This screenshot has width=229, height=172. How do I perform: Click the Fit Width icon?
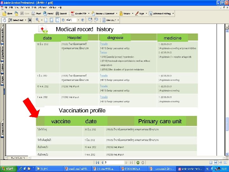click(58, 20)
